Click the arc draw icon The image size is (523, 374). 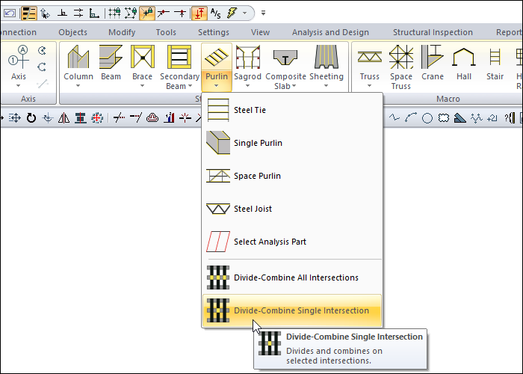click(x=411, y=117)
